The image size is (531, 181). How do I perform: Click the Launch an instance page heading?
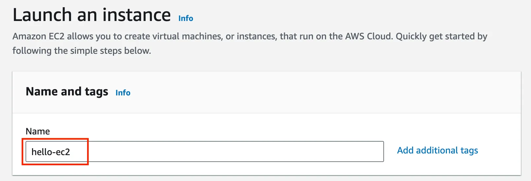click(x=92, y=15)
